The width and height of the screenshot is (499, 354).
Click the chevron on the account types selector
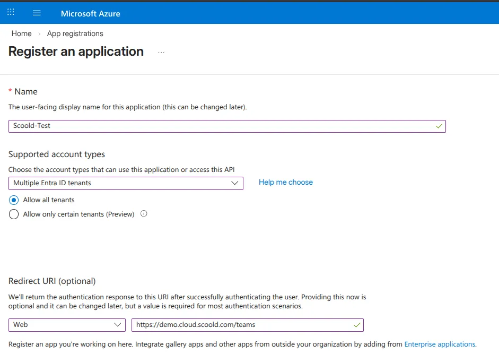[235, 183]
